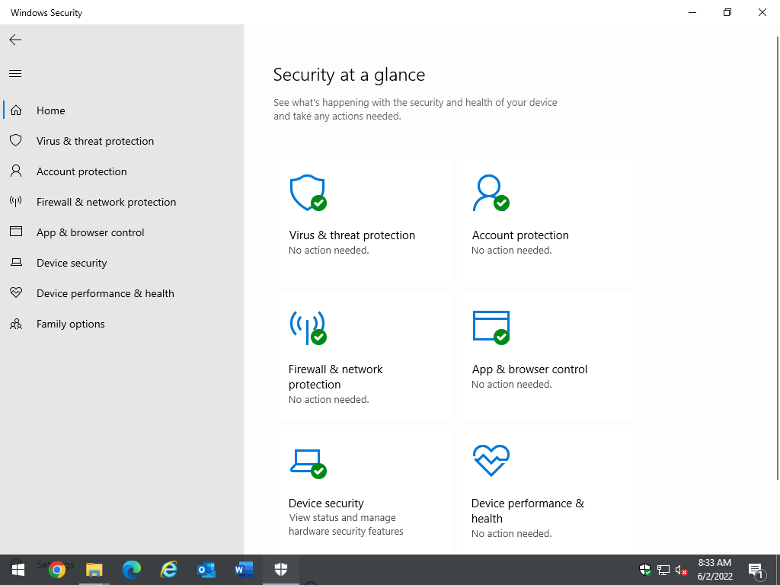Open the Device performance & health heart tile icon

(491, 460)
